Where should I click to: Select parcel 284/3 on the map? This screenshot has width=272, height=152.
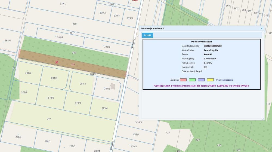pos(54,78)
